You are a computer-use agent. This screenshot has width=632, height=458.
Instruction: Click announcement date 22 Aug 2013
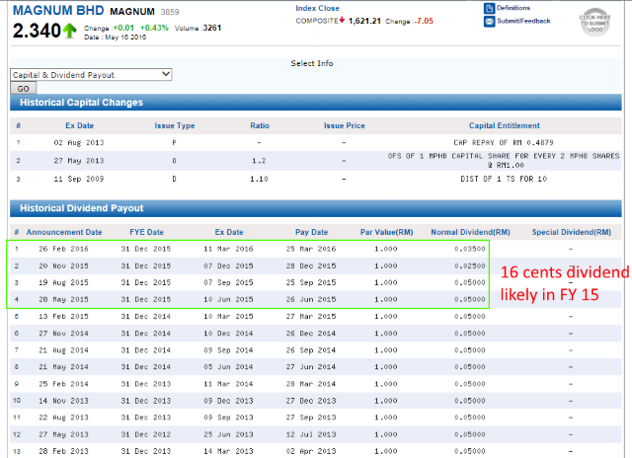[63, 418]
